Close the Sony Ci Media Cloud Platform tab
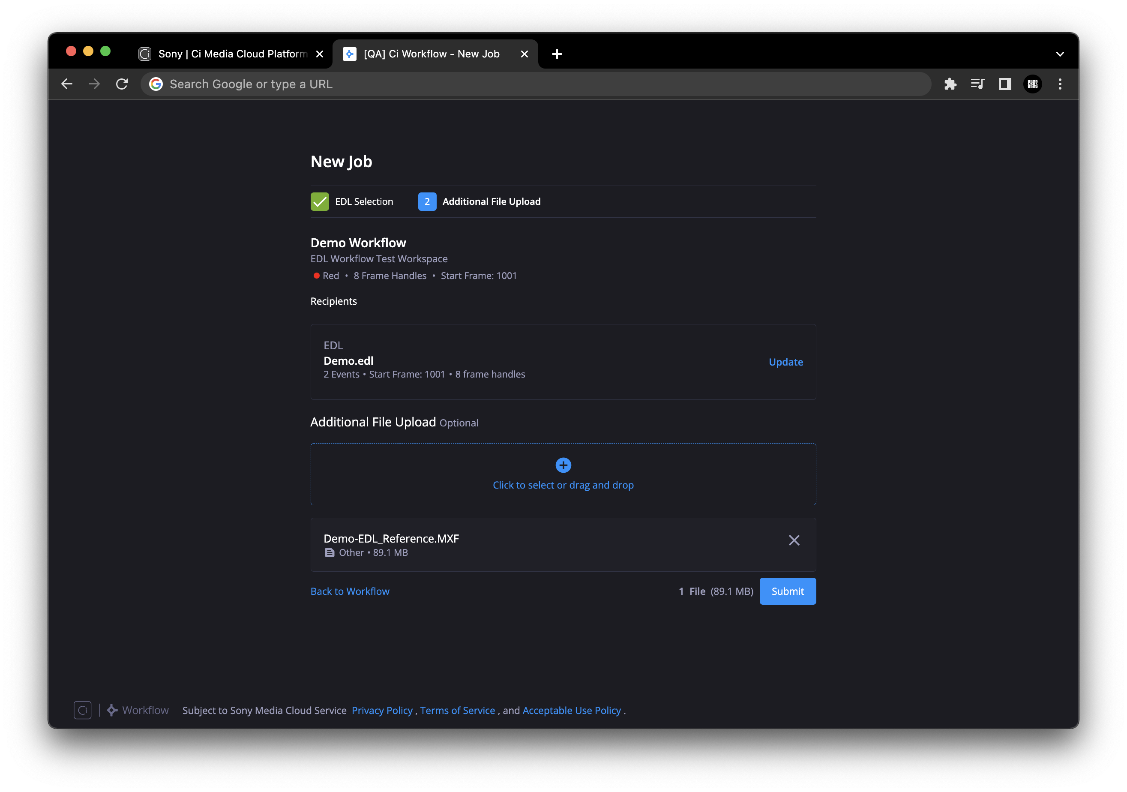This screenshot has width=1127, height=792. [x=320, y=54]
